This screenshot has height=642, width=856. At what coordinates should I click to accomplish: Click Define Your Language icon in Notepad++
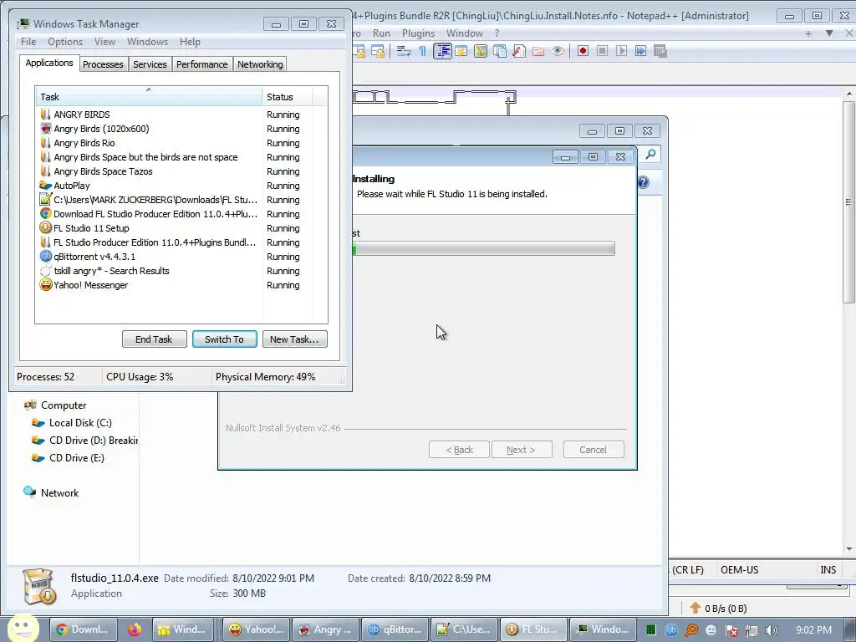pyautogui.click(x=461, y=51)
